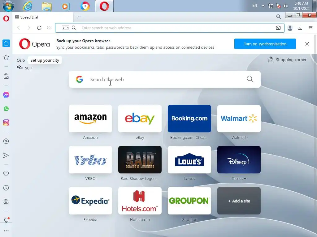This screenshot has height=237, width=317.
Task: Open lightbulb tips icon in sidebar
Action: coord(7,220)
